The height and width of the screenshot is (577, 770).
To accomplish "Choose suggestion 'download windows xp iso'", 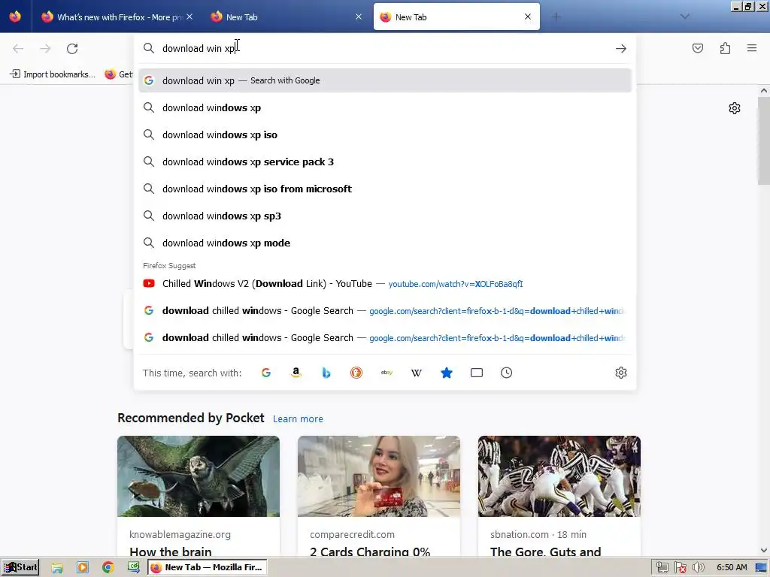I will tap(385, 135).
